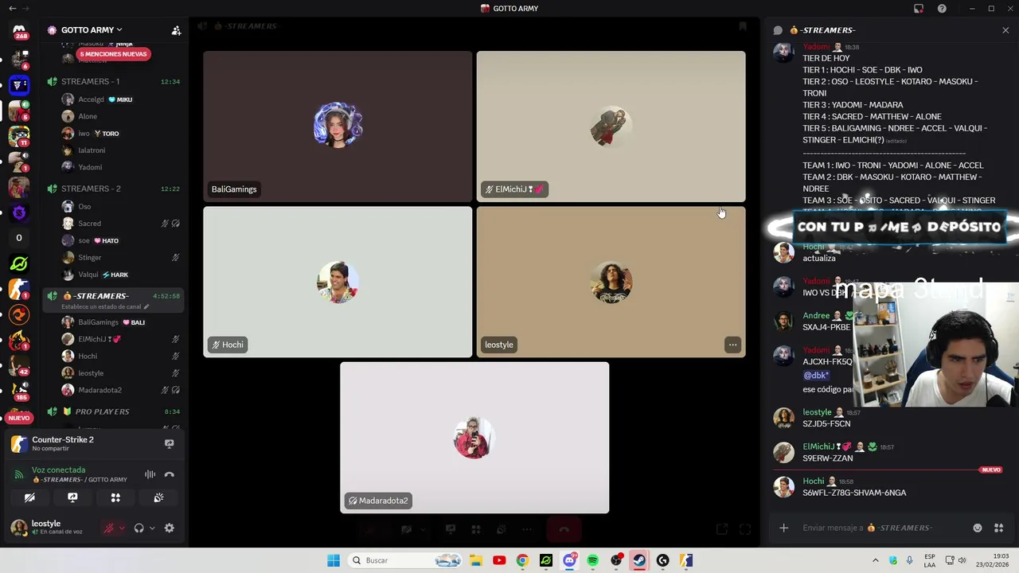
Task: Open server with 268 badge
Action: point(19,30)
